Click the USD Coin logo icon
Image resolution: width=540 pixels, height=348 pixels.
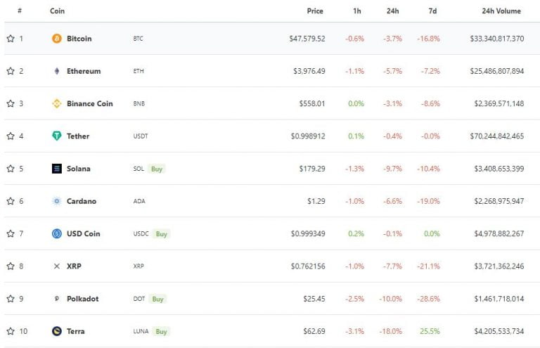(57, 233)
